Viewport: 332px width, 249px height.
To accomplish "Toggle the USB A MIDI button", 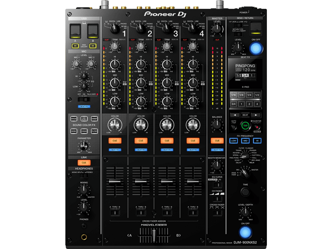I will pos(75,46).
